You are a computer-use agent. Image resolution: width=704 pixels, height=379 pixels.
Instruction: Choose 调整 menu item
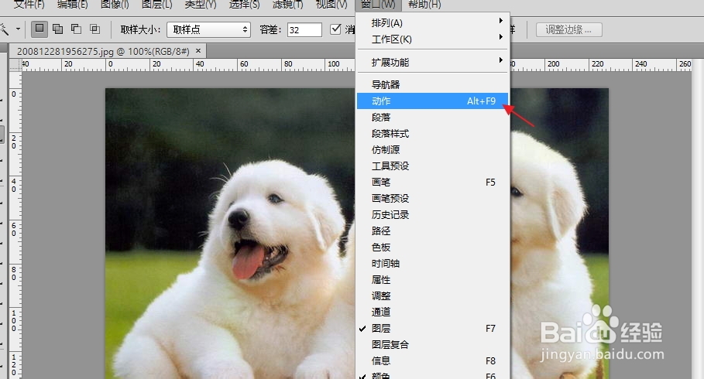click(x=432, y=295)
